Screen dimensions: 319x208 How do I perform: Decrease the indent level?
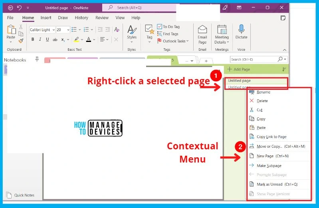100,30
